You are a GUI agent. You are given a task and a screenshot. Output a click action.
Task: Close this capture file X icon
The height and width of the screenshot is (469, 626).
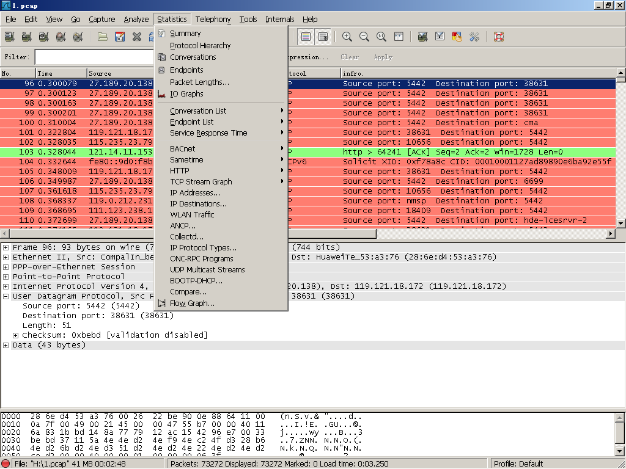click(x=137, y=37)
